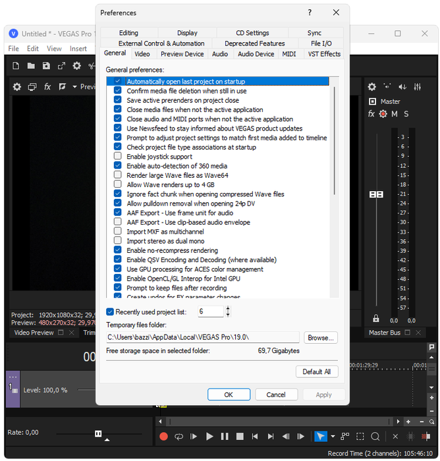The width and height of the screenshot is (440, 461).
Task: Click Video Preview project settings gear icon
Action: pos(17,87)
